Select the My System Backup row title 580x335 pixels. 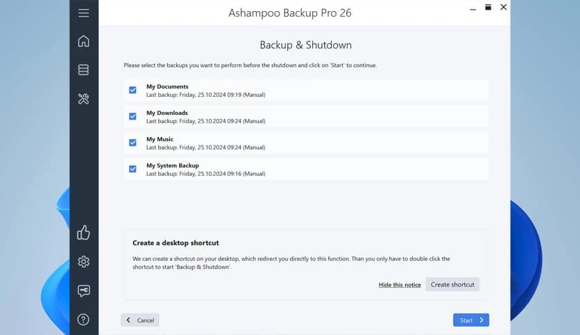tap(172, 165)
